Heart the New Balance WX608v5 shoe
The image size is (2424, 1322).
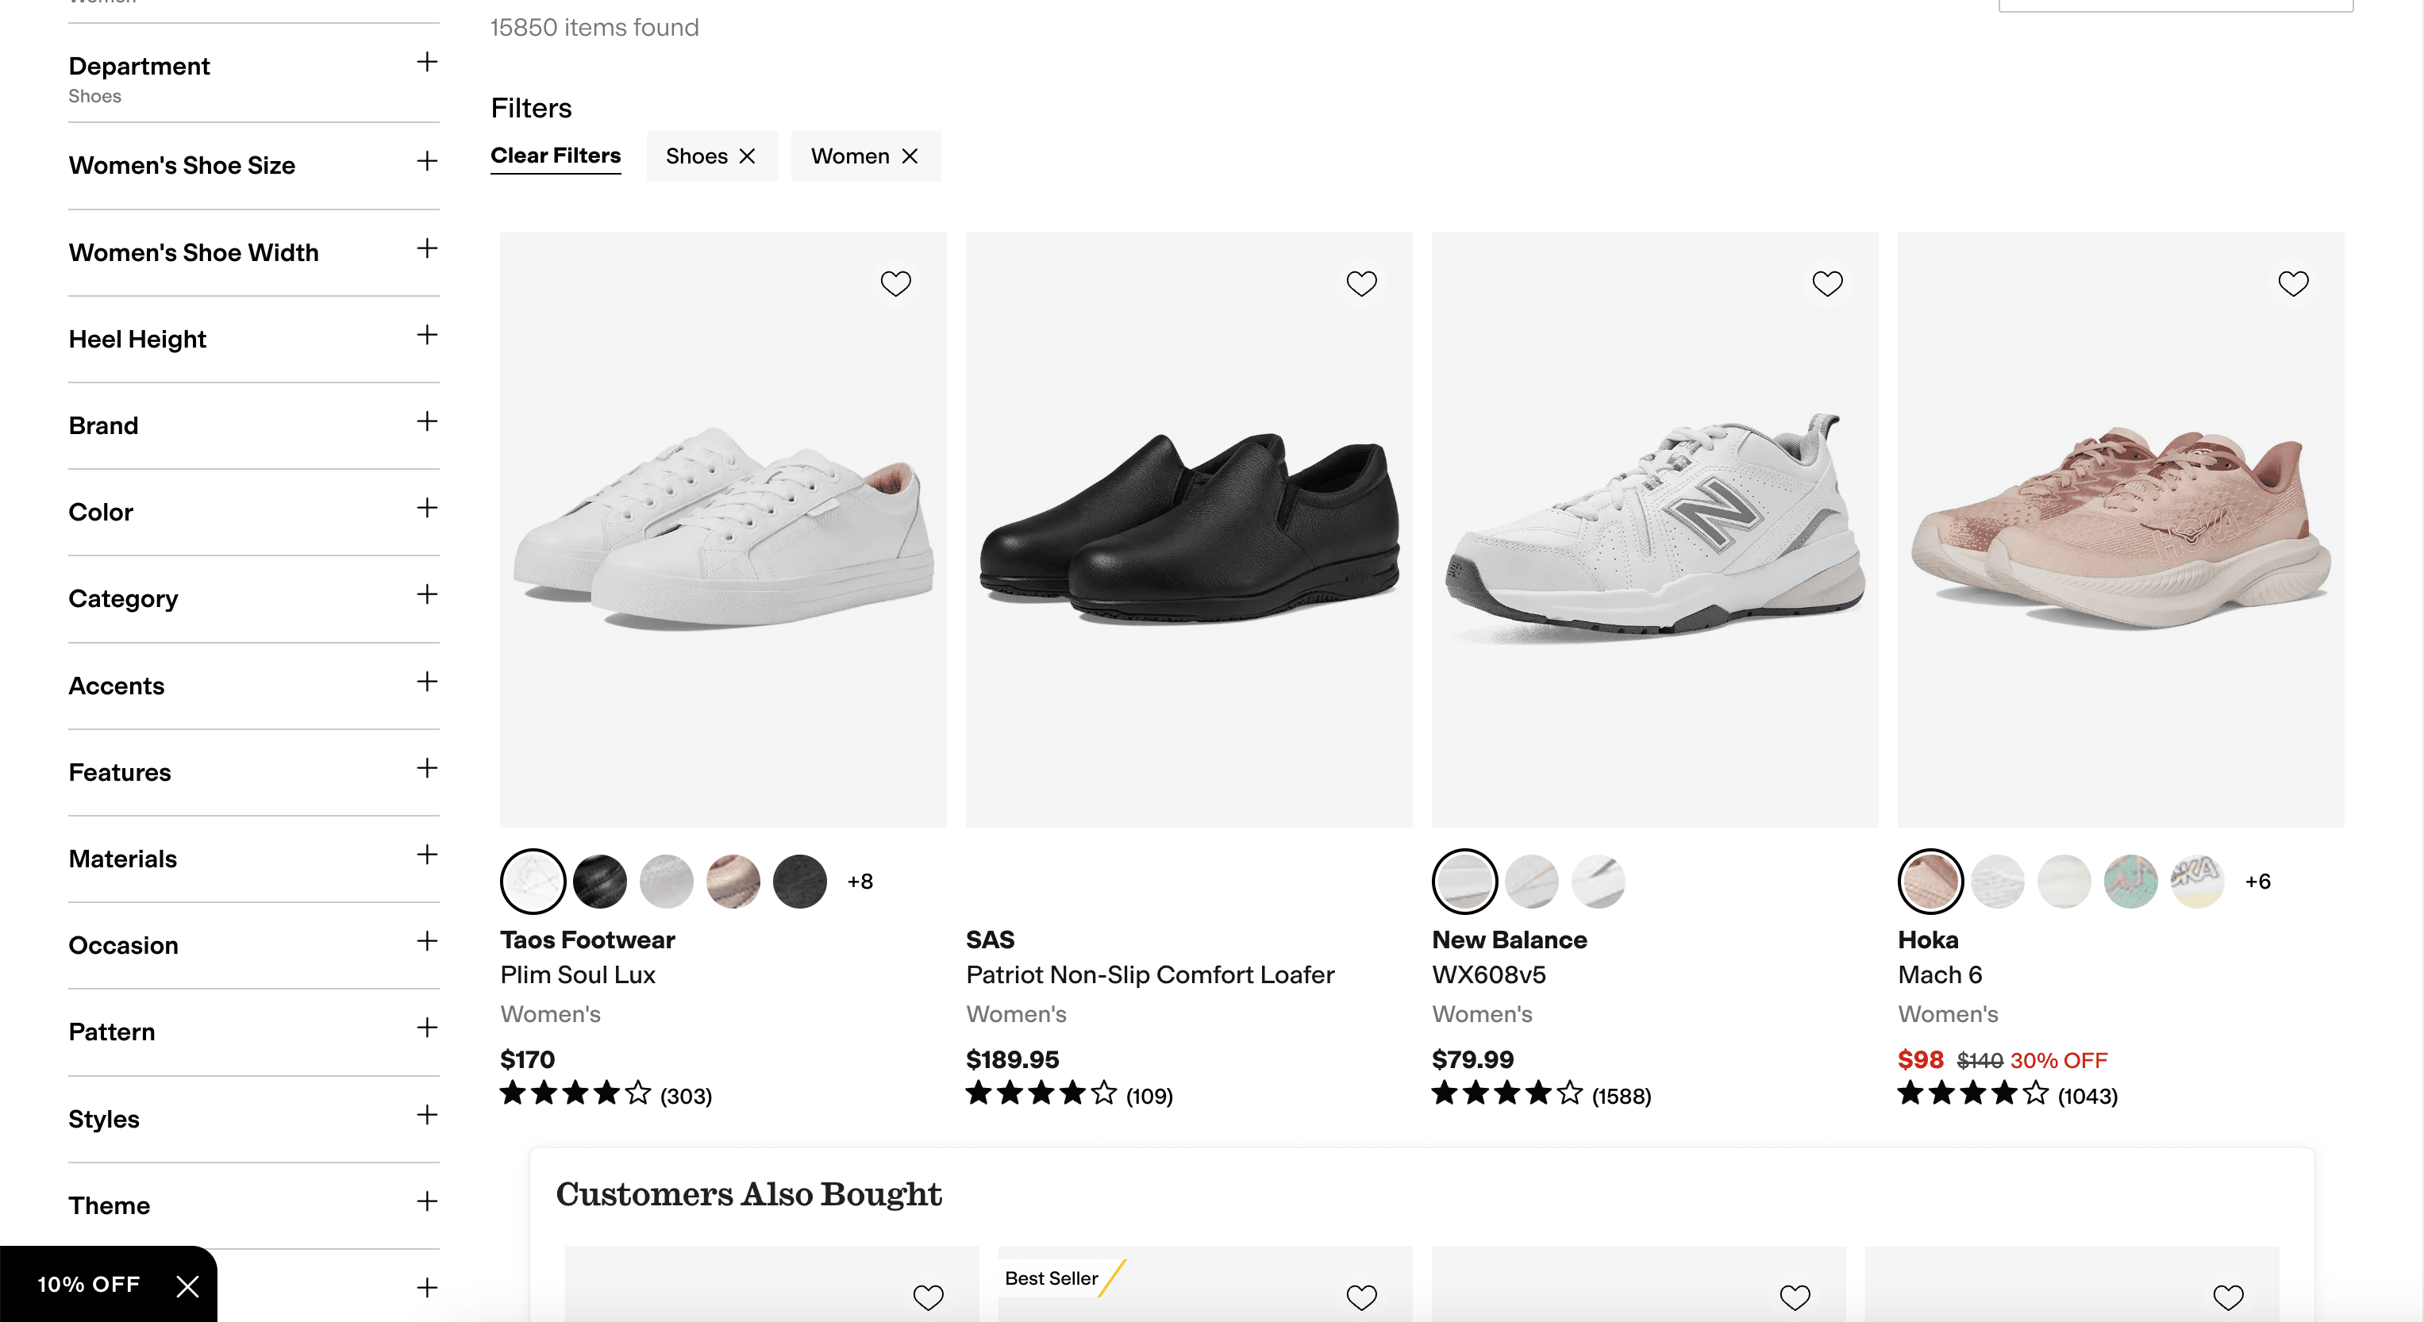point(1826,283)
